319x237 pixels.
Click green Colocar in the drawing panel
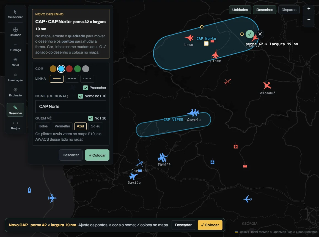click(97, 155)
